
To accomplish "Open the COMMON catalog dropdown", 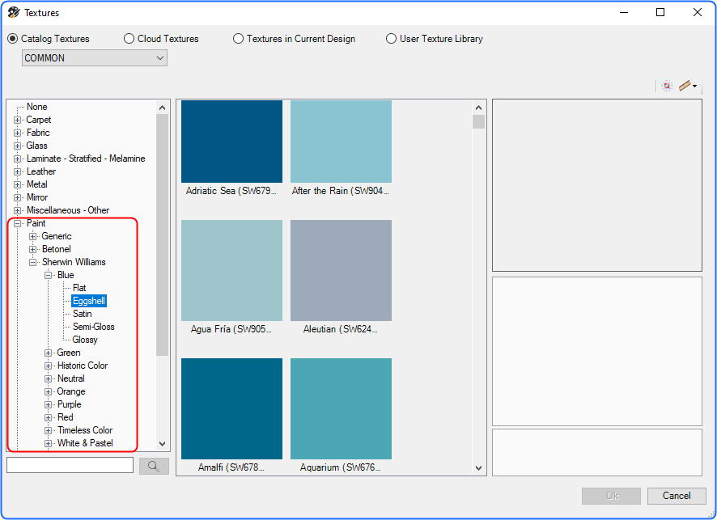I will (x=94, y=58).
